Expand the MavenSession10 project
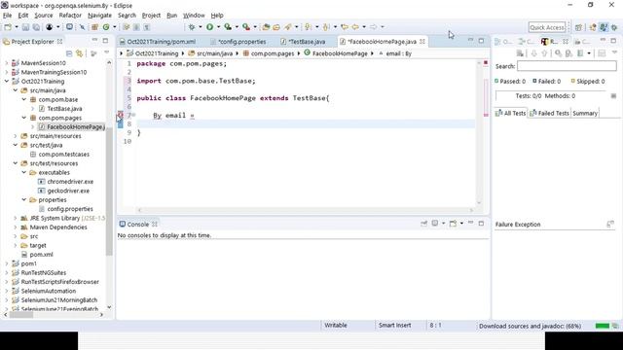 7,63
